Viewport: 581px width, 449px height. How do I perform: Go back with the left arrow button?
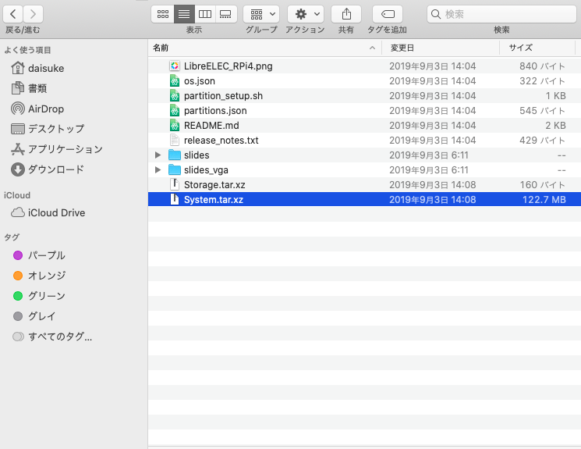[13, 14]
